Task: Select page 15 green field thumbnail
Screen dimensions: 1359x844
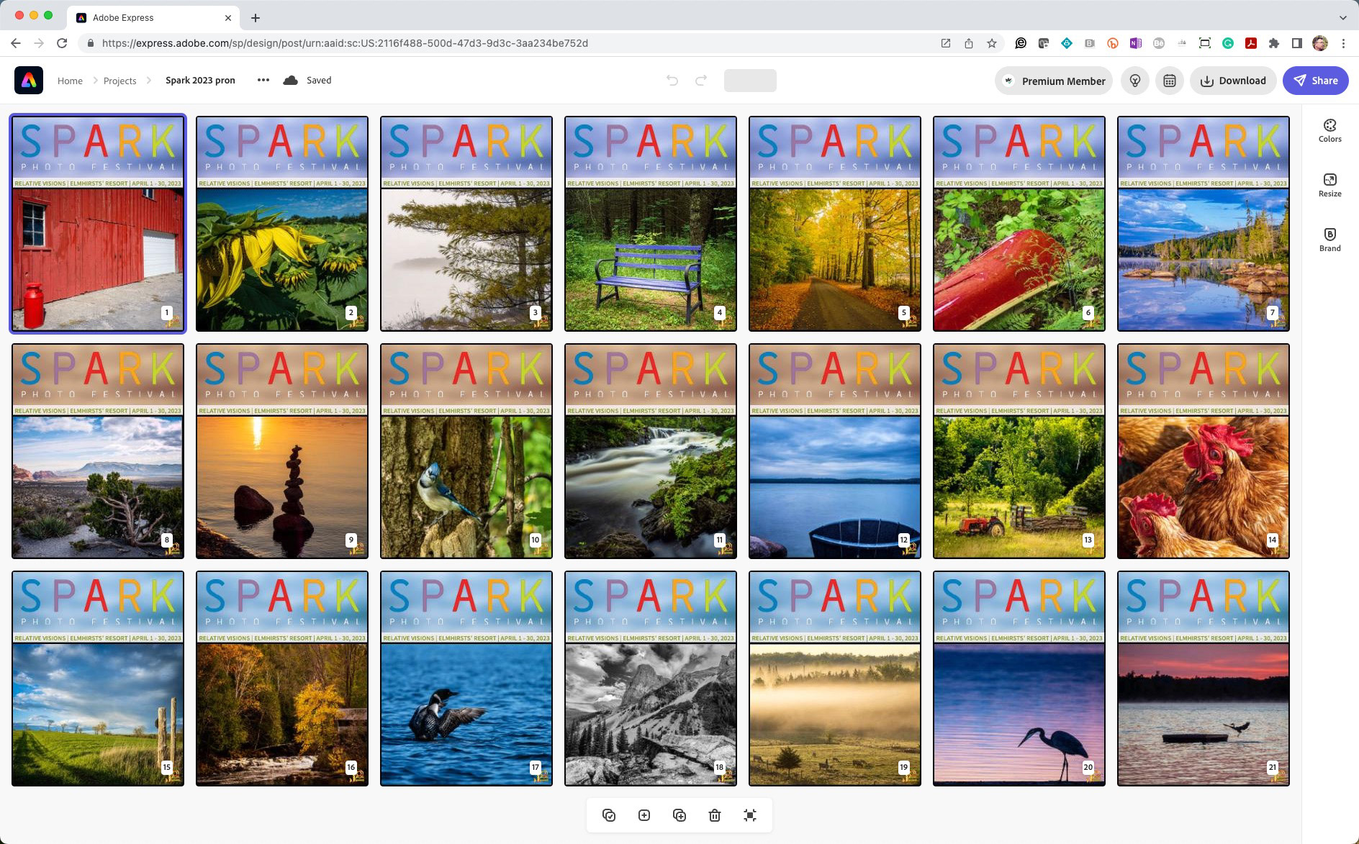Action: point(98,679)
